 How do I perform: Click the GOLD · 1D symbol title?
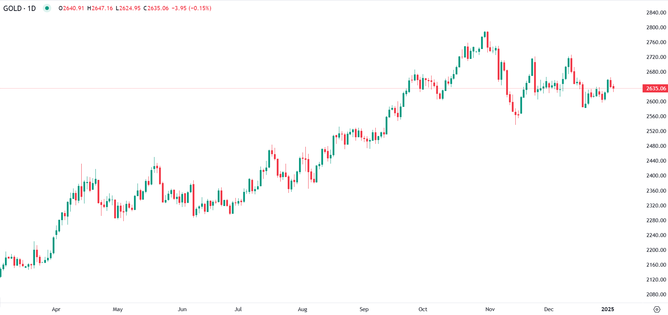point(19,8)
